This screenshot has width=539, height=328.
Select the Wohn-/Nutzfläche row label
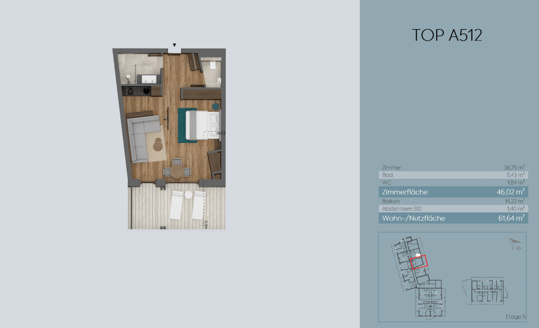tap(414, 218)
